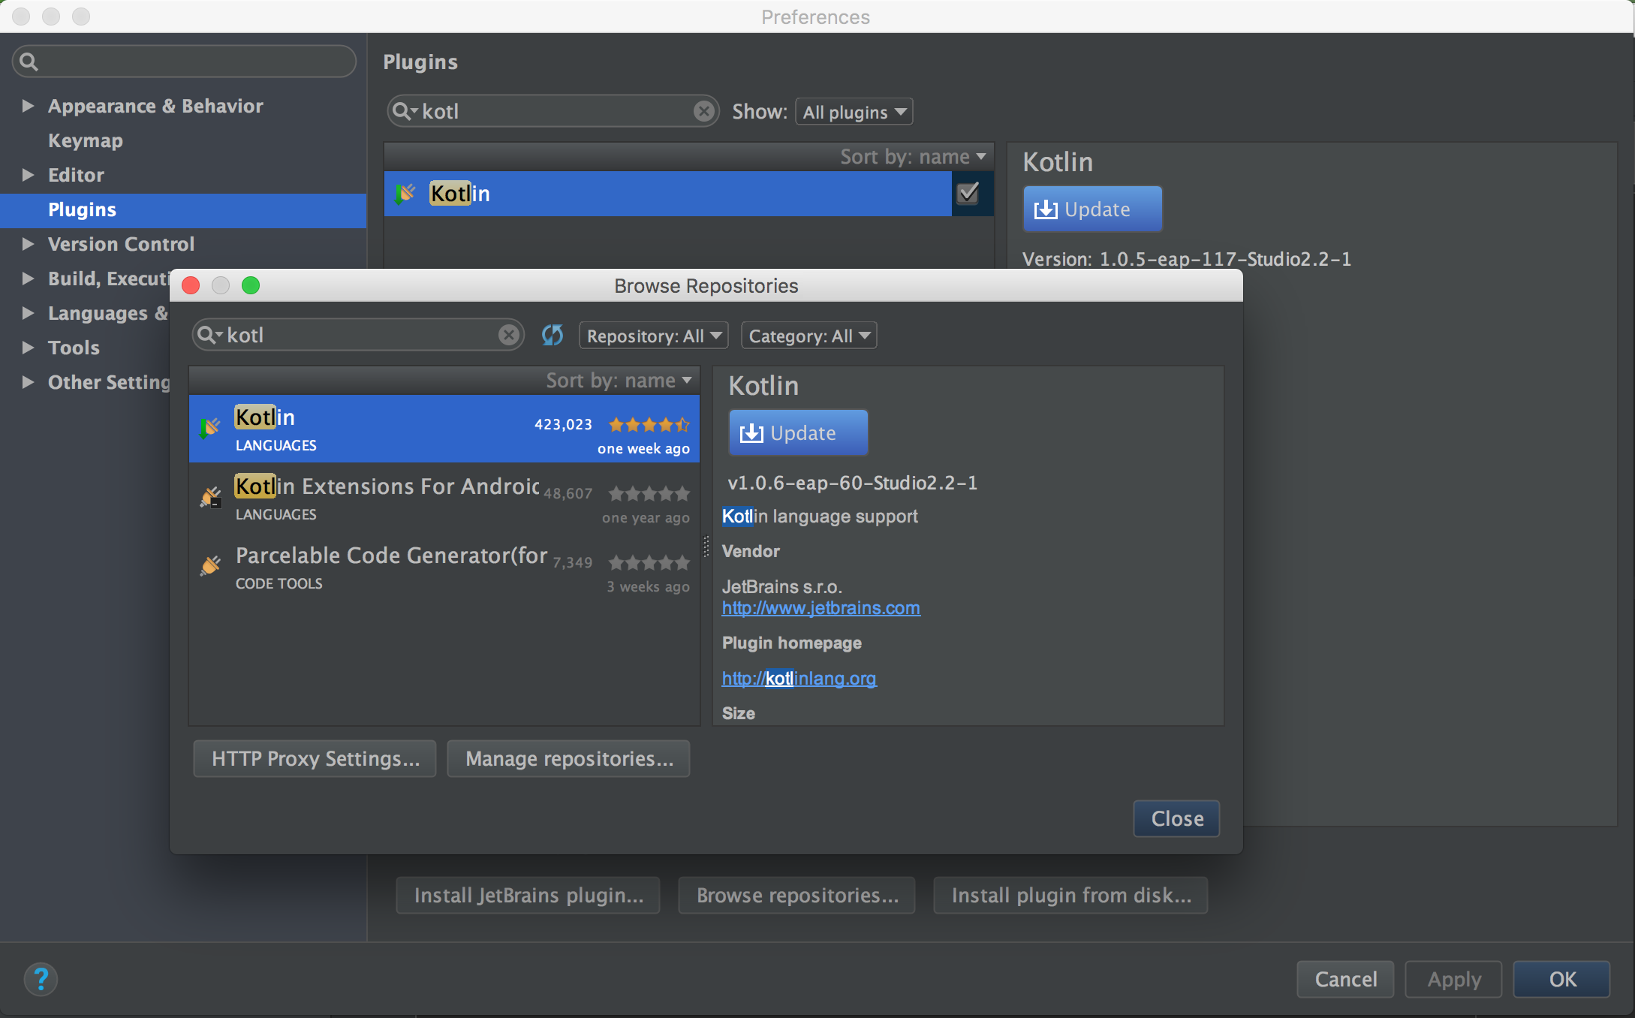Expand the Editor tree node
1635x1018 pixels.
[28, 175]
